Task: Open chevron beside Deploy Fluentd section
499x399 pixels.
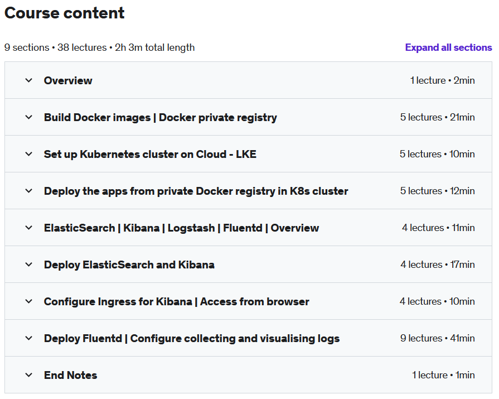Action: tap(28, 338)
